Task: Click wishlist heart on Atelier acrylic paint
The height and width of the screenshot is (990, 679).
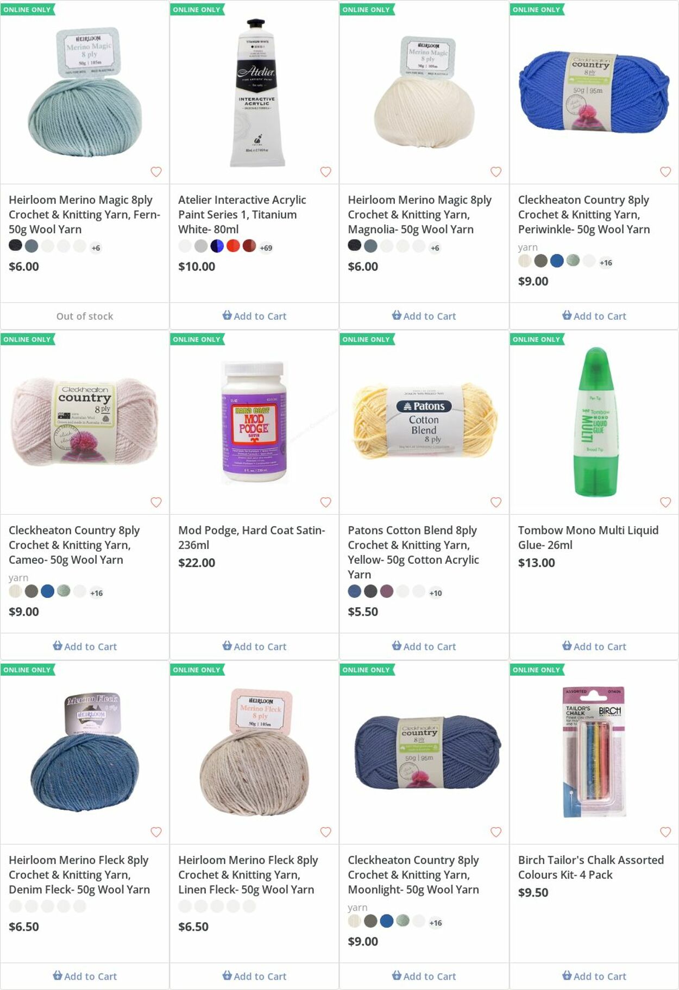Action: coord(325,172)
